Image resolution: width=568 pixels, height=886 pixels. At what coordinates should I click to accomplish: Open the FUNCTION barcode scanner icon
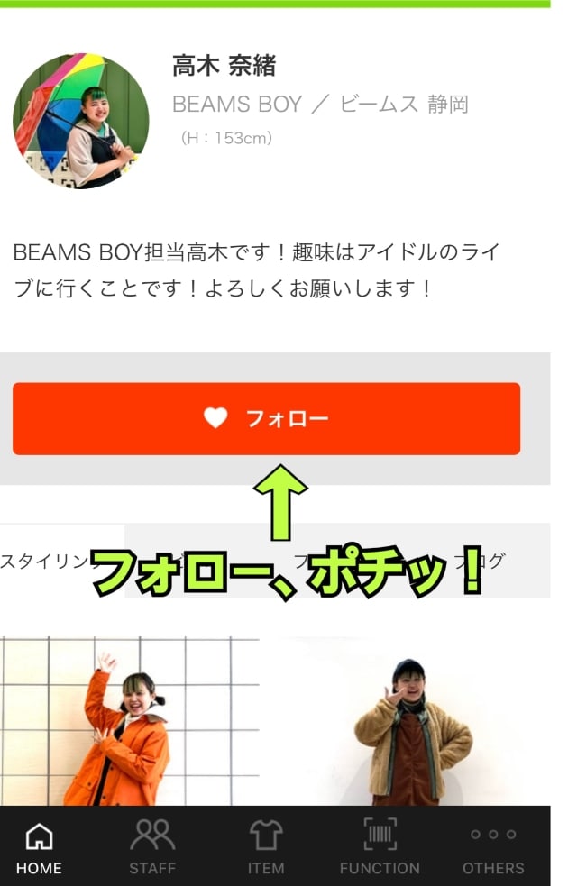tap(380, 834)
